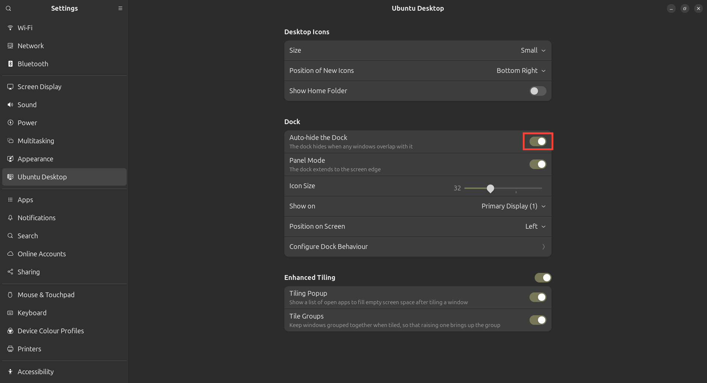Viewport: 707px width, 383px height.
Task: Click the Wi-Fi icon in sidebar
Action: coord(10,28)
